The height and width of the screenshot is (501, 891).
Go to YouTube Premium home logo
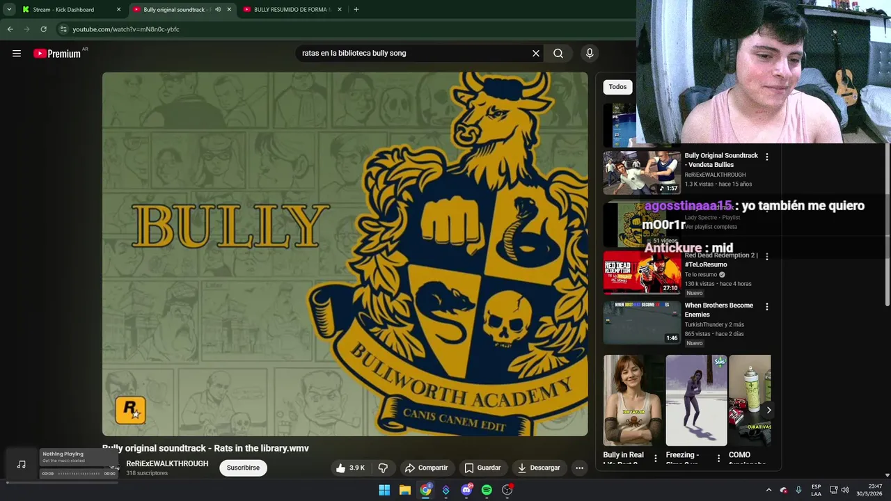(x=57, y=54)
